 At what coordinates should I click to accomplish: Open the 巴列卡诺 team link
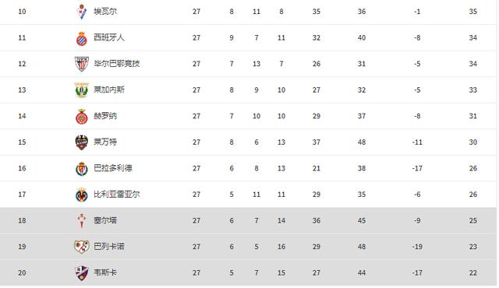pyautogui.click(x=109, y=247)
